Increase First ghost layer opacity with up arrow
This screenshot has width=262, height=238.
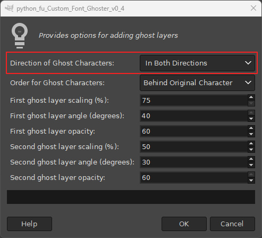[251, 128]
